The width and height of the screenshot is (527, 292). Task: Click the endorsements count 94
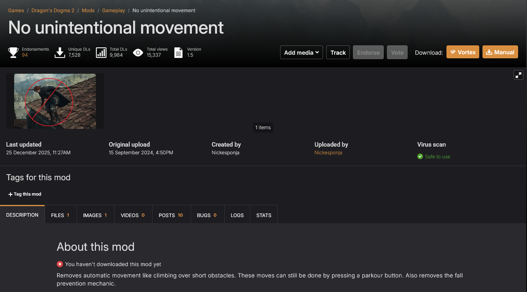pyautogui.click(x=25, y=55)
